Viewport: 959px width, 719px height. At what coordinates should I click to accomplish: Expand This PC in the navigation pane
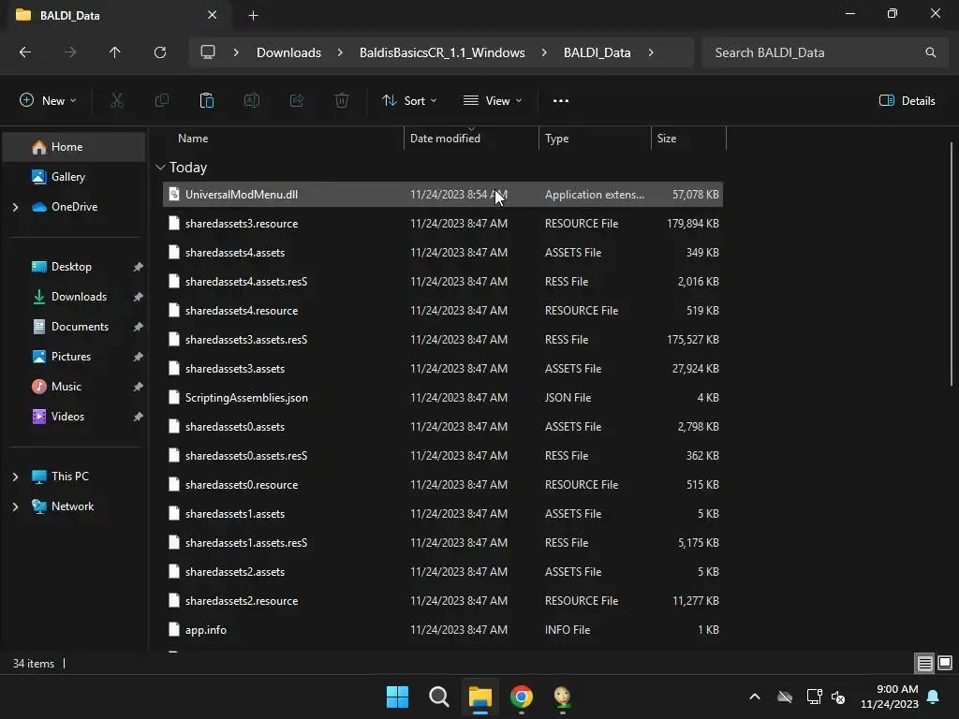click(x=15, y=477)
